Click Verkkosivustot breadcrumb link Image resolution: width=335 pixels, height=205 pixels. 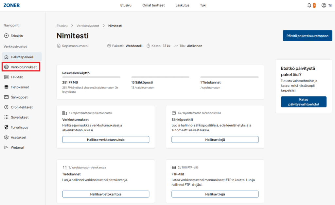click(x=88, y=26)
